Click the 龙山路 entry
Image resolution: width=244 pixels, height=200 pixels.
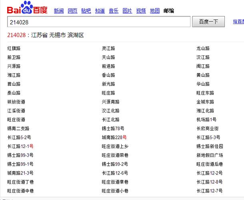(x=203, y=48)
